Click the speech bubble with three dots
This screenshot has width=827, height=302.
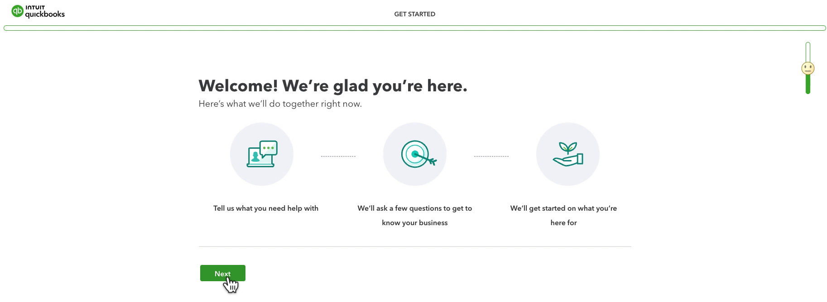pos(269,148)
